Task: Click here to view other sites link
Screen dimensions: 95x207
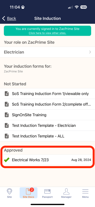Action: pos(47,33)
